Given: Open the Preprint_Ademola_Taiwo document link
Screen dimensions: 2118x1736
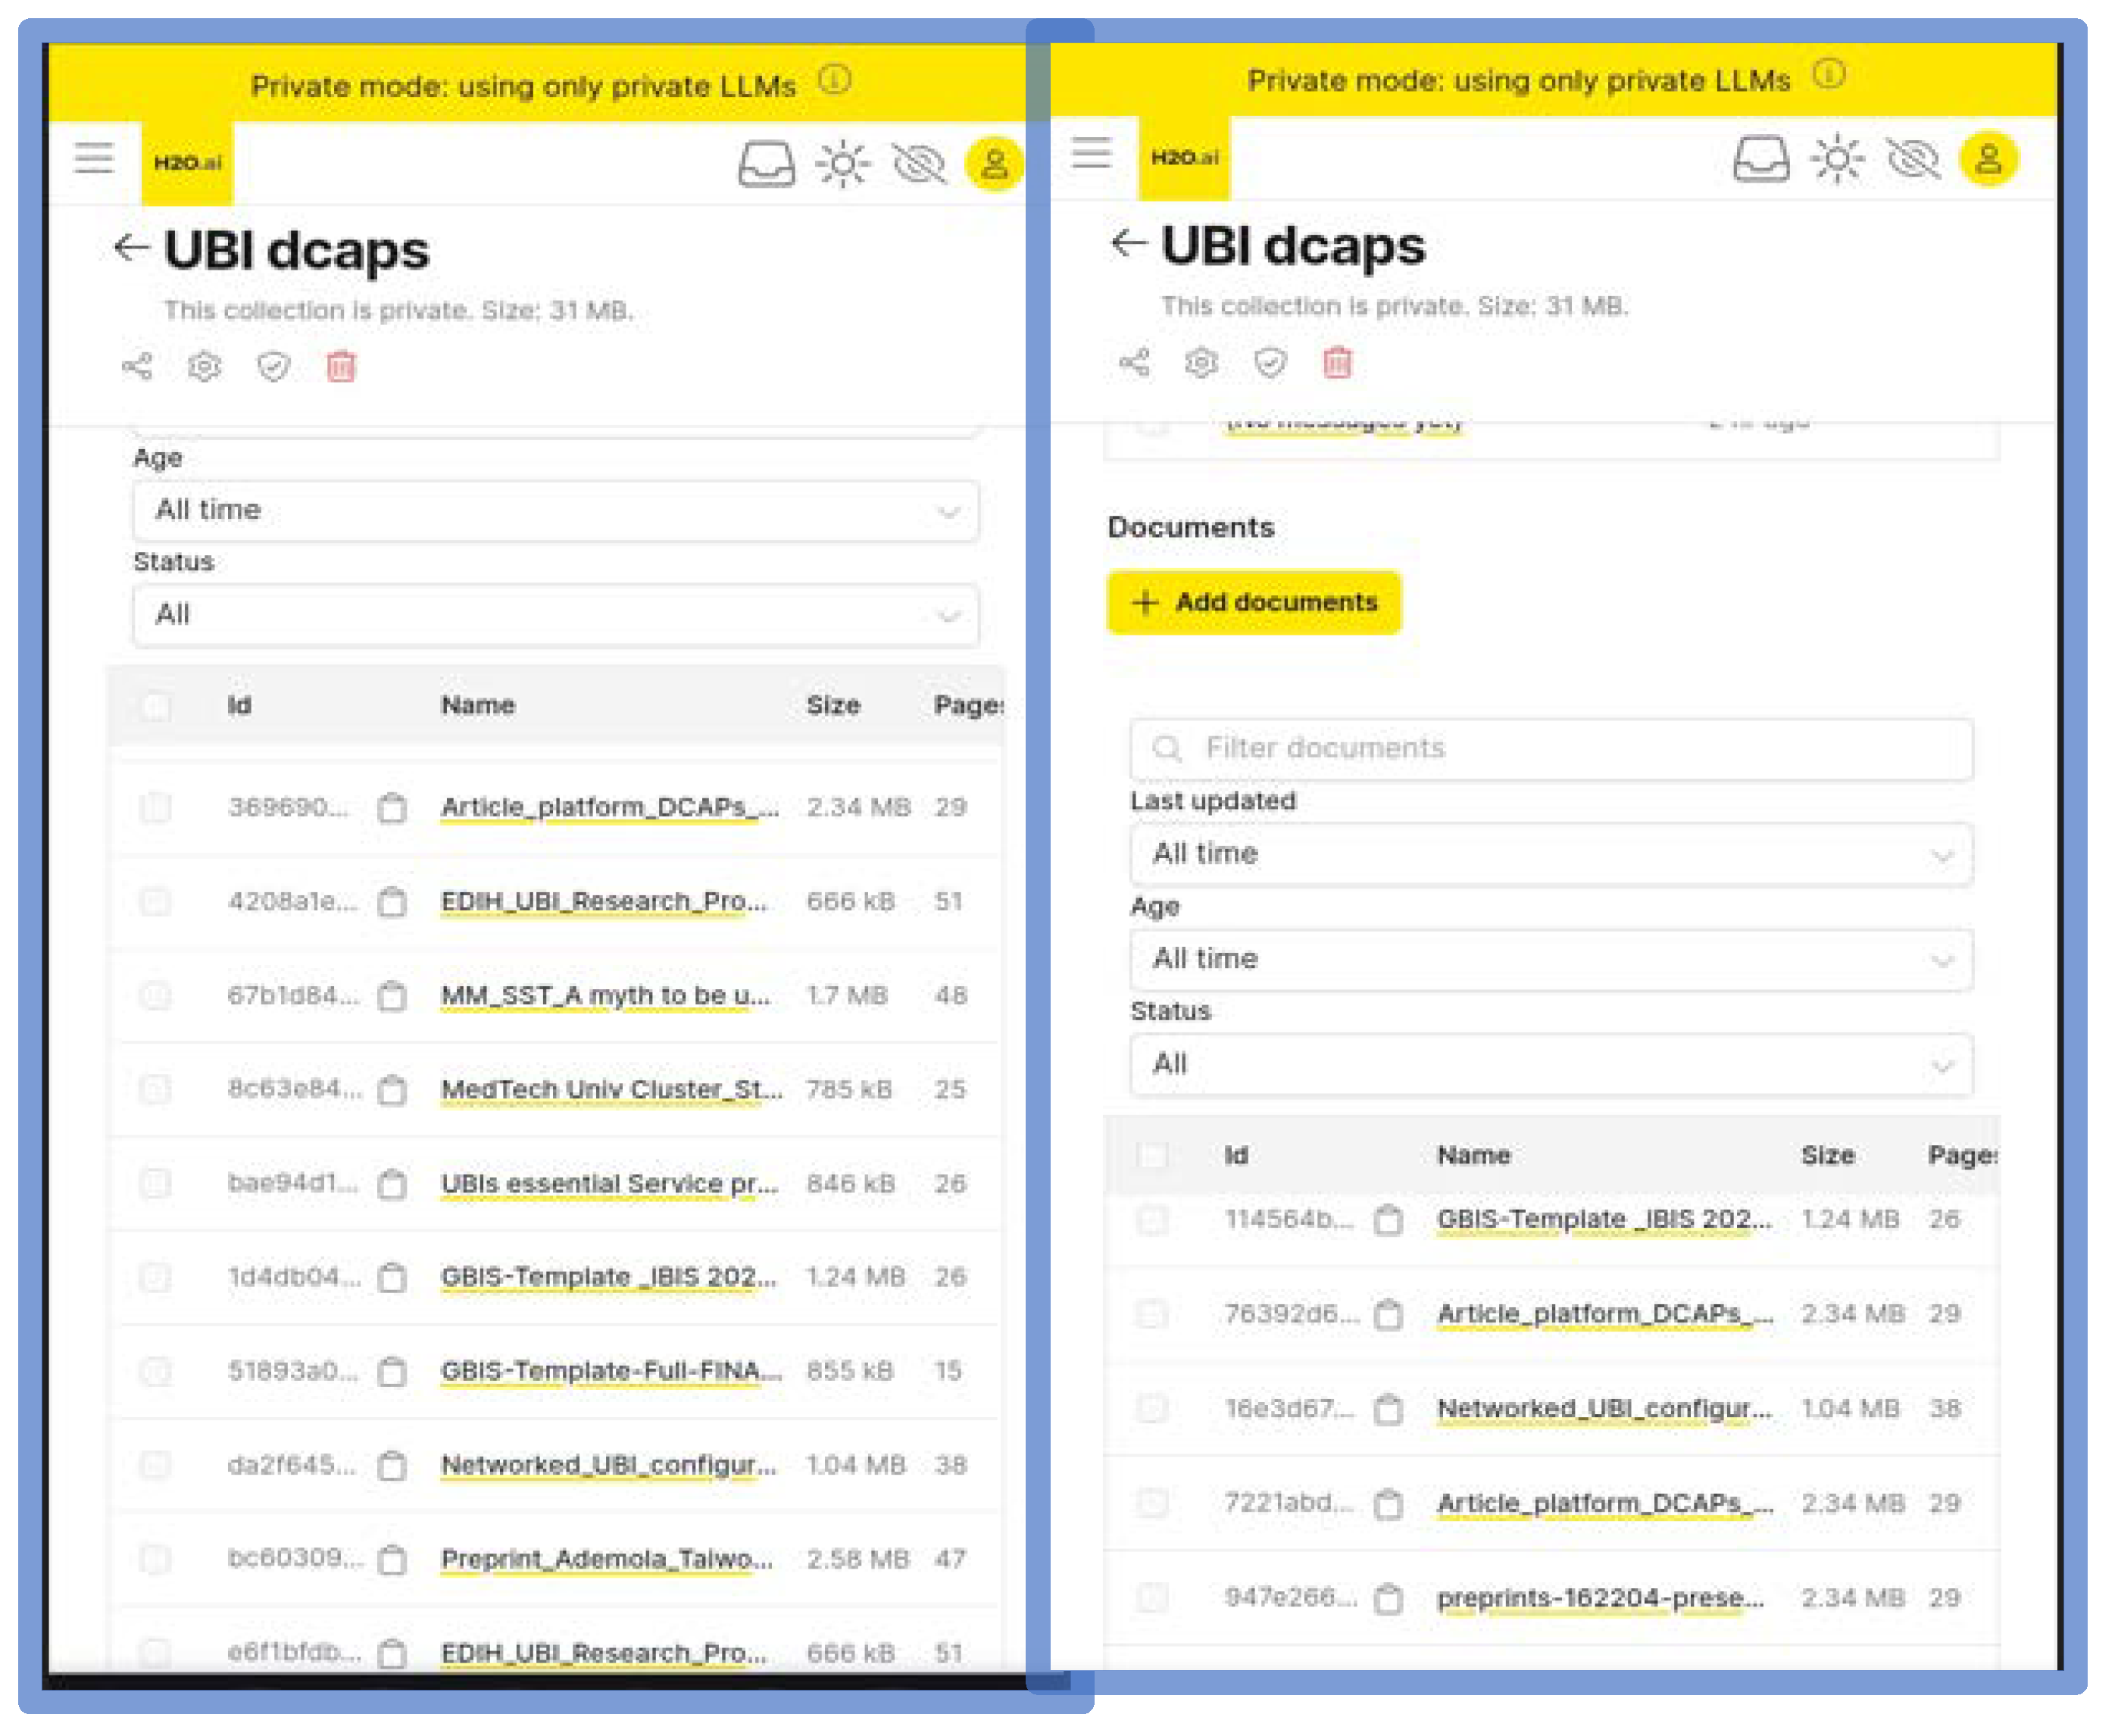Looking at the screenshot, I should tap(606, 1559).
